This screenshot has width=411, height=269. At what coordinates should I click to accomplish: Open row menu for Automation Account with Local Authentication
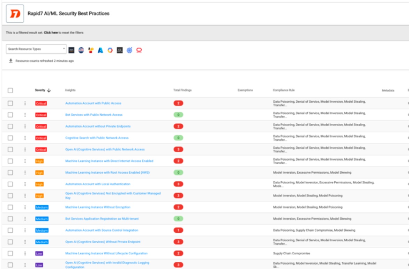25,184
